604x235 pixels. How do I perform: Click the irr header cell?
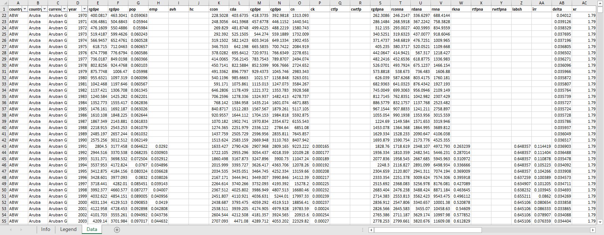tap(542, 9)
